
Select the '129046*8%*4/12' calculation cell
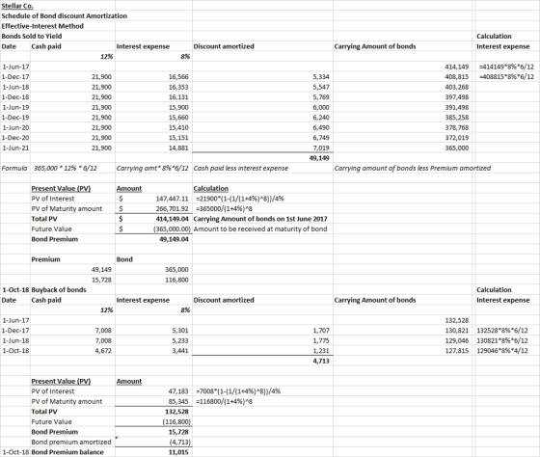pos(502,351)
